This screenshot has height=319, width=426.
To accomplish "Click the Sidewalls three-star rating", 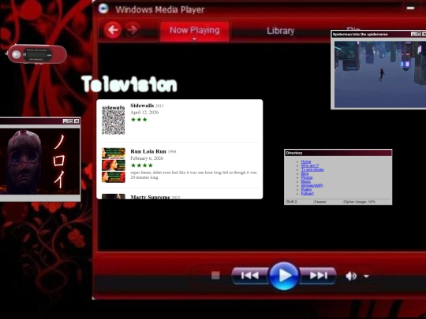I will pyautogui.click(x=139, y=120).
